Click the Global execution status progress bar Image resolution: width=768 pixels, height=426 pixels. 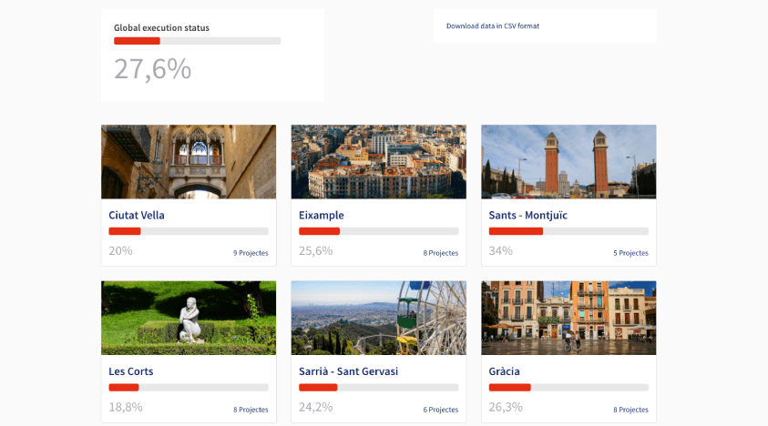pyautogui.click(x=197, y=41)
